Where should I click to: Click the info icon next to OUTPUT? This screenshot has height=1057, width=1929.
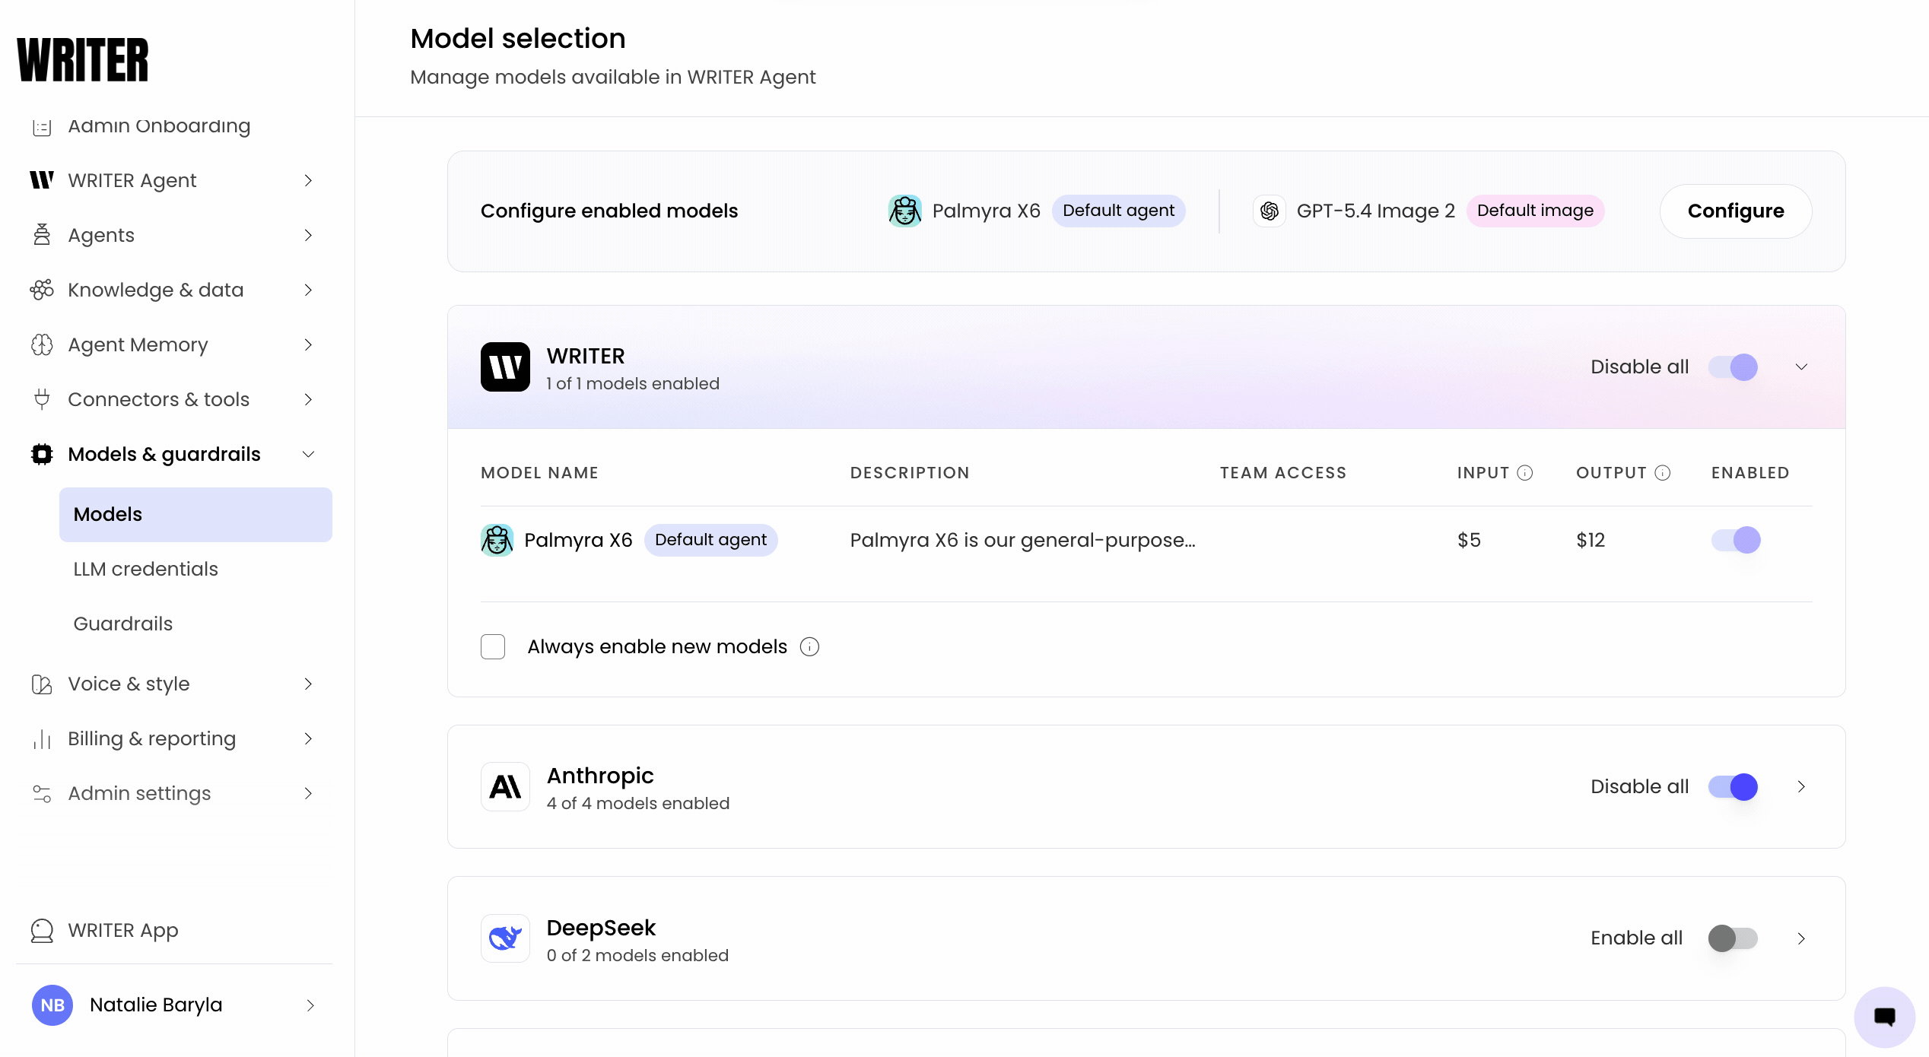point(1663,473)
